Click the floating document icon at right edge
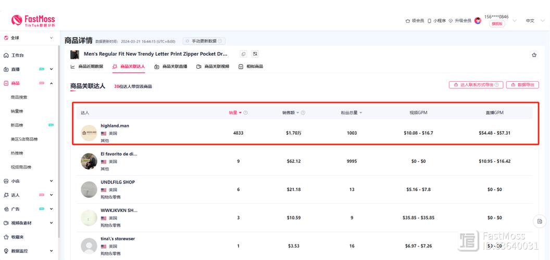The width and height of the screenshot is (550, 260). (x=540, y=221)
